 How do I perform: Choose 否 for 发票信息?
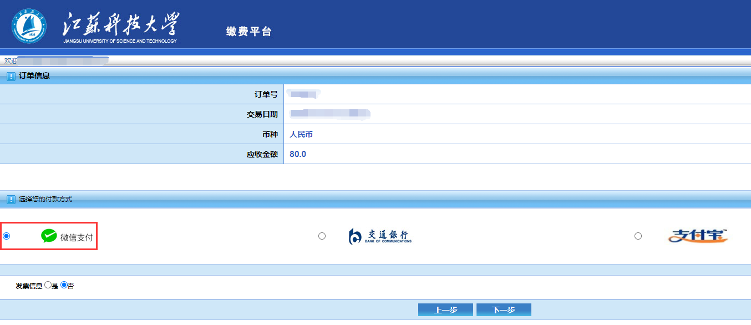click(x=64, y=285)
